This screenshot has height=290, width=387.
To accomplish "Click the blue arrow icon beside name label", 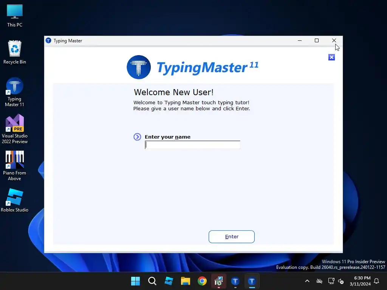I will [x=137, y=137].
